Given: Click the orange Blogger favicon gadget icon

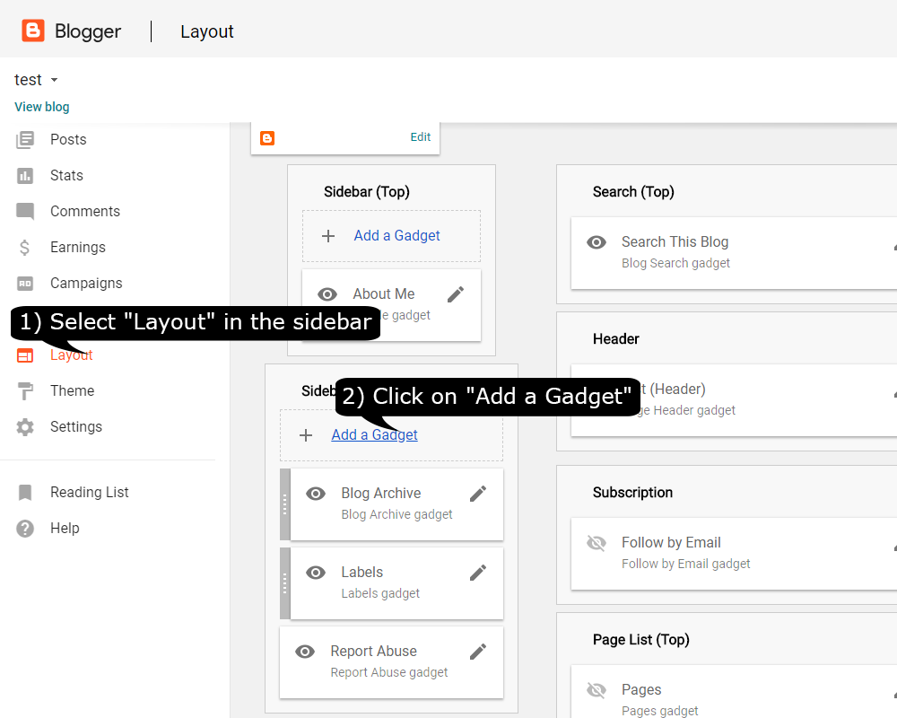Looking at the screenshot, I should coord(267,138).
